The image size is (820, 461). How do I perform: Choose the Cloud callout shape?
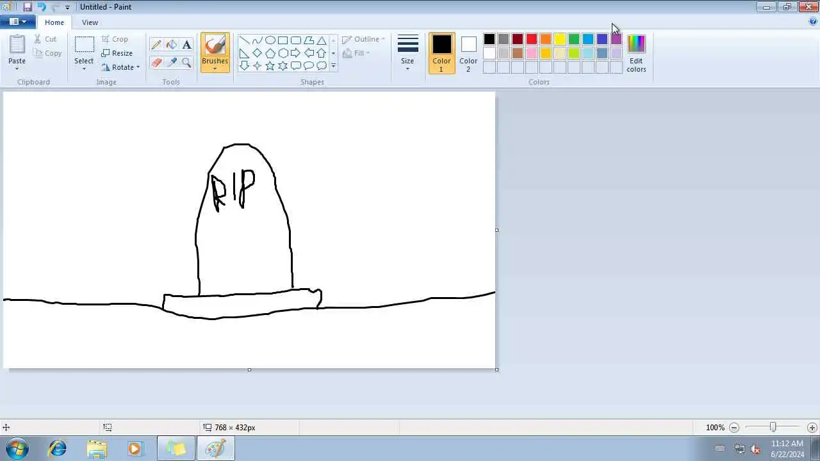(321, 66)
